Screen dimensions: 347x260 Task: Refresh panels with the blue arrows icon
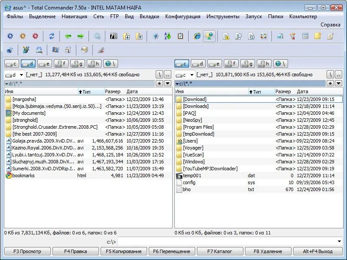(x=52, y=36)
